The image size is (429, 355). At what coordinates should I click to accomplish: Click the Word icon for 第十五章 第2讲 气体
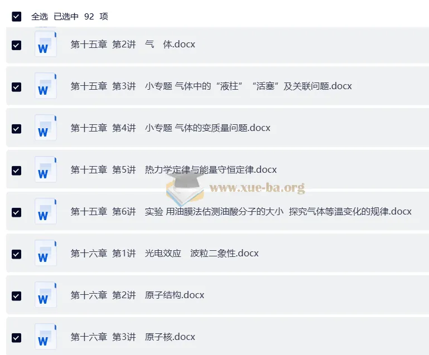point(46,44)
